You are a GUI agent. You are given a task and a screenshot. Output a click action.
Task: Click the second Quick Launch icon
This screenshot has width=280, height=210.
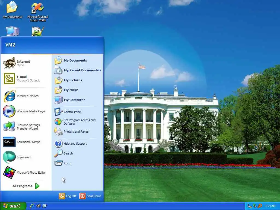pyautogui.click(x=38, y=206)
